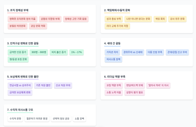Click the '꼰대/갑질 신고 우려' chip
The image size is (196, 127).
(x=177, y=52)
